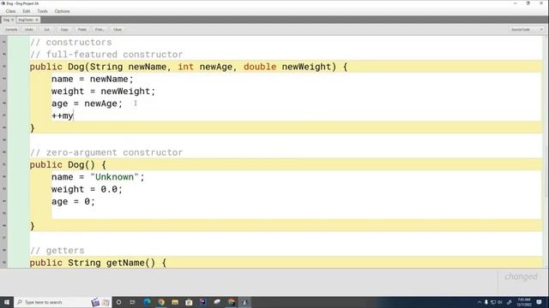The height and width of the screenshot is (308, 549).
Task: Click the '// getters' comment
Action: 57,251
